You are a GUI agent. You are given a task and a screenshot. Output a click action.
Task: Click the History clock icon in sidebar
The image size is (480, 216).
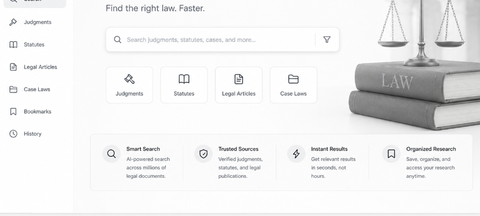click(13, 134)
